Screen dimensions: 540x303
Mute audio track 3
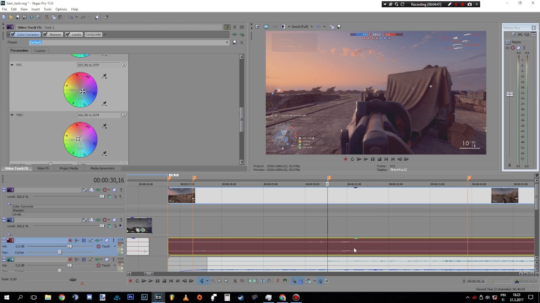pos(106,240)
